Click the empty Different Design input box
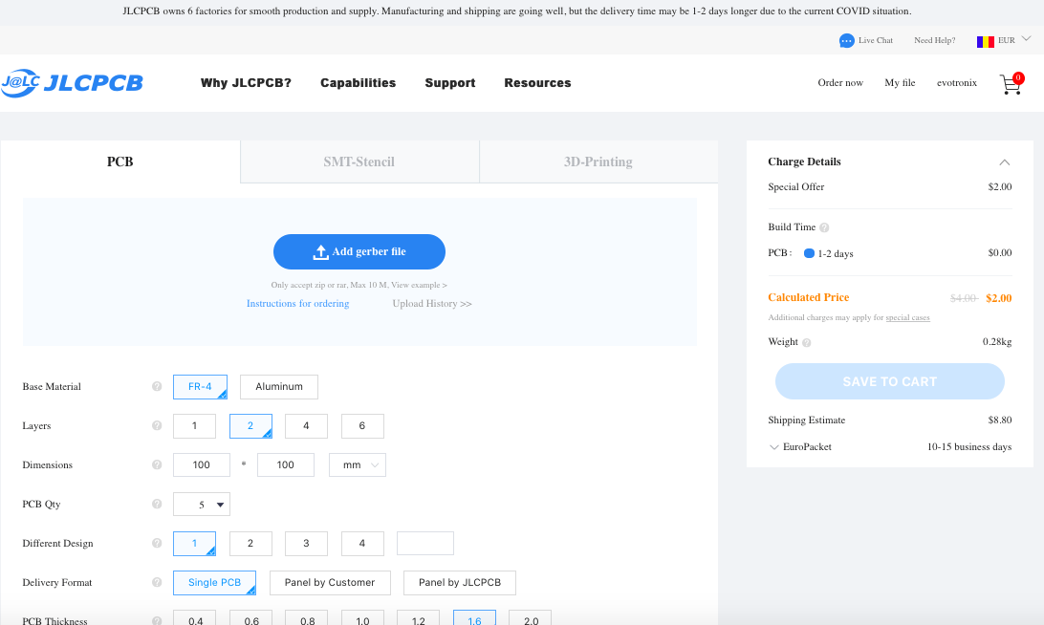This screenshot has height=625, width=1044. 424,543
